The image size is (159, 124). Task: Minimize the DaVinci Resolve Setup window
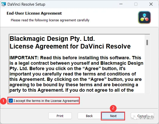(x=121, y=4)
